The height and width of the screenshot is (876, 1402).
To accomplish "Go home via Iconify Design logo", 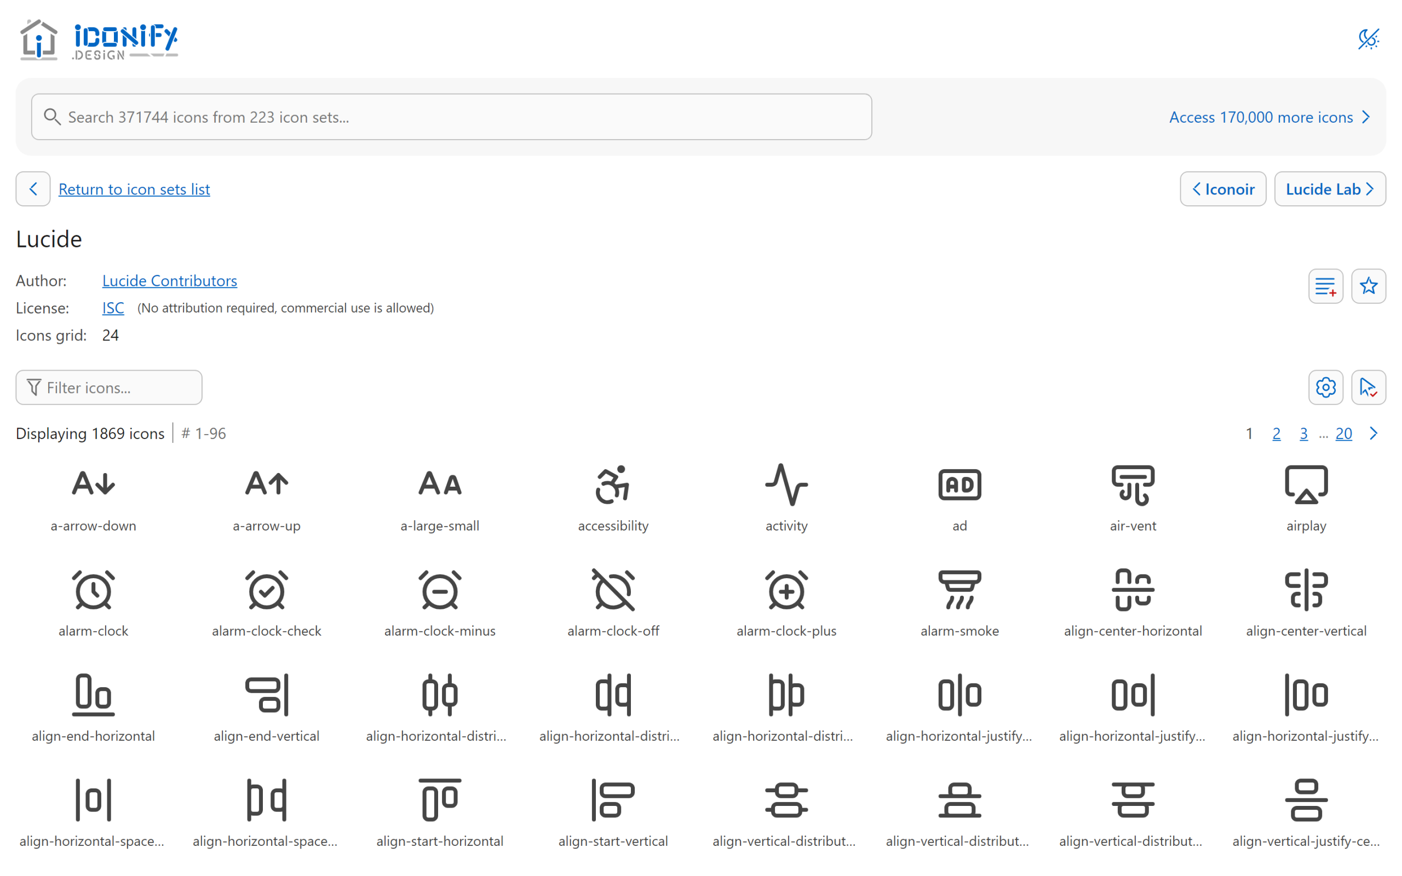I will click(99, 39).
